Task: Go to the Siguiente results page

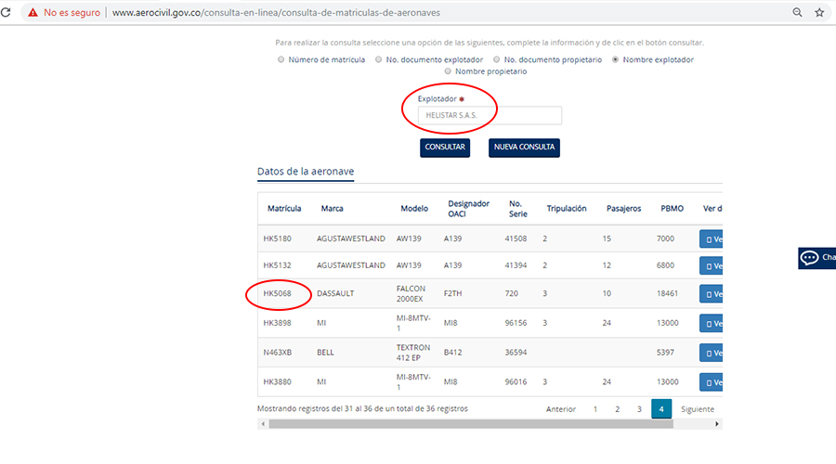Action: click(x=698, y=409)
